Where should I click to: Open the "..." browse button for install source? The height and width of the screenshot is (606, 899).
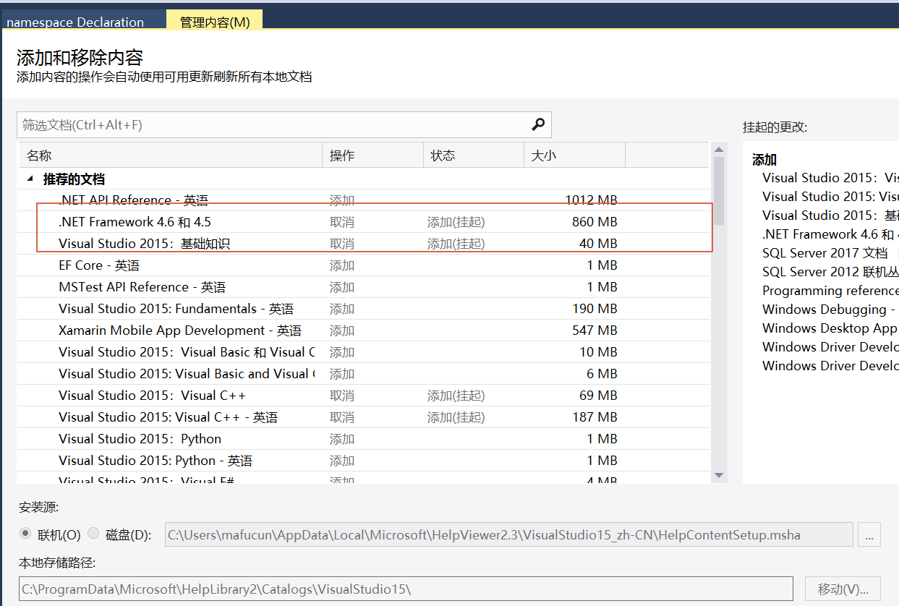pos(869,534)
